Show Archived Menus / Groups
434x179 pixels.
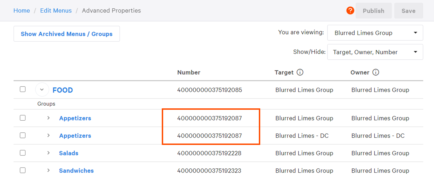[x=67, y=34]
